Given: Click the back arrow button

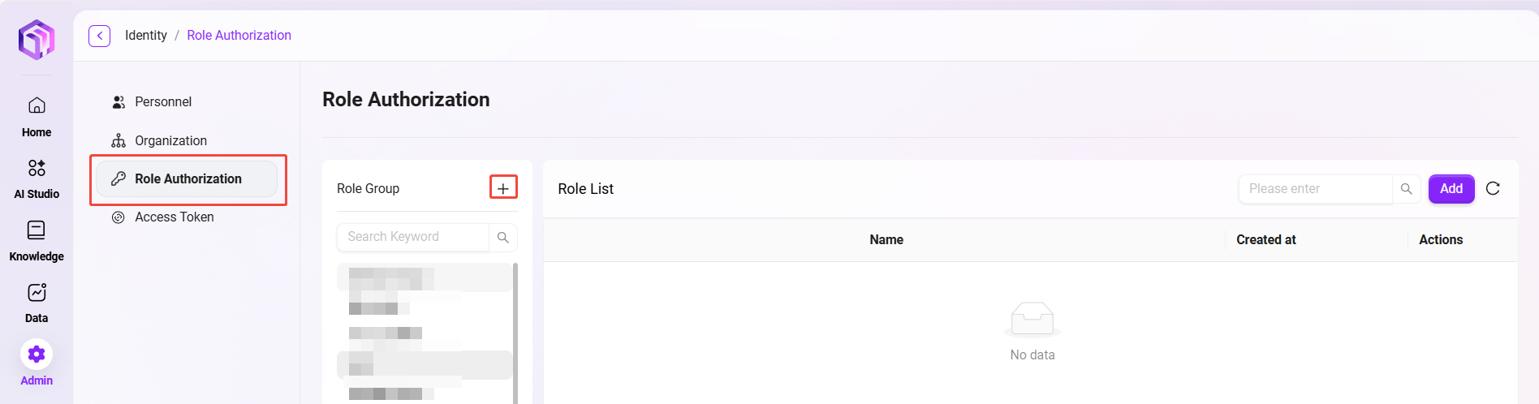Looking at the screenshot, I should (99, 36).
